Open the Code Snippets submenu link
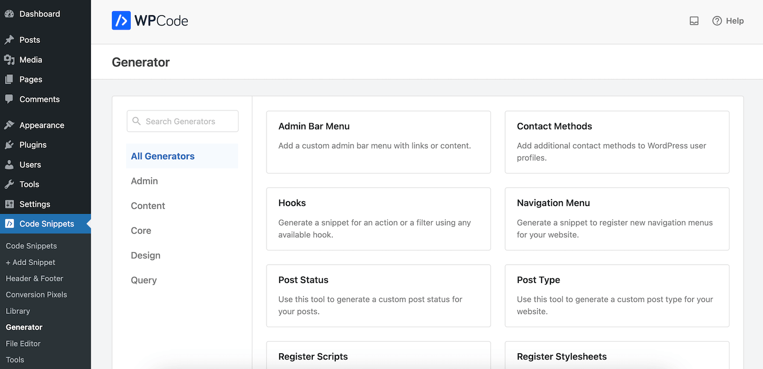 point(32,246)
